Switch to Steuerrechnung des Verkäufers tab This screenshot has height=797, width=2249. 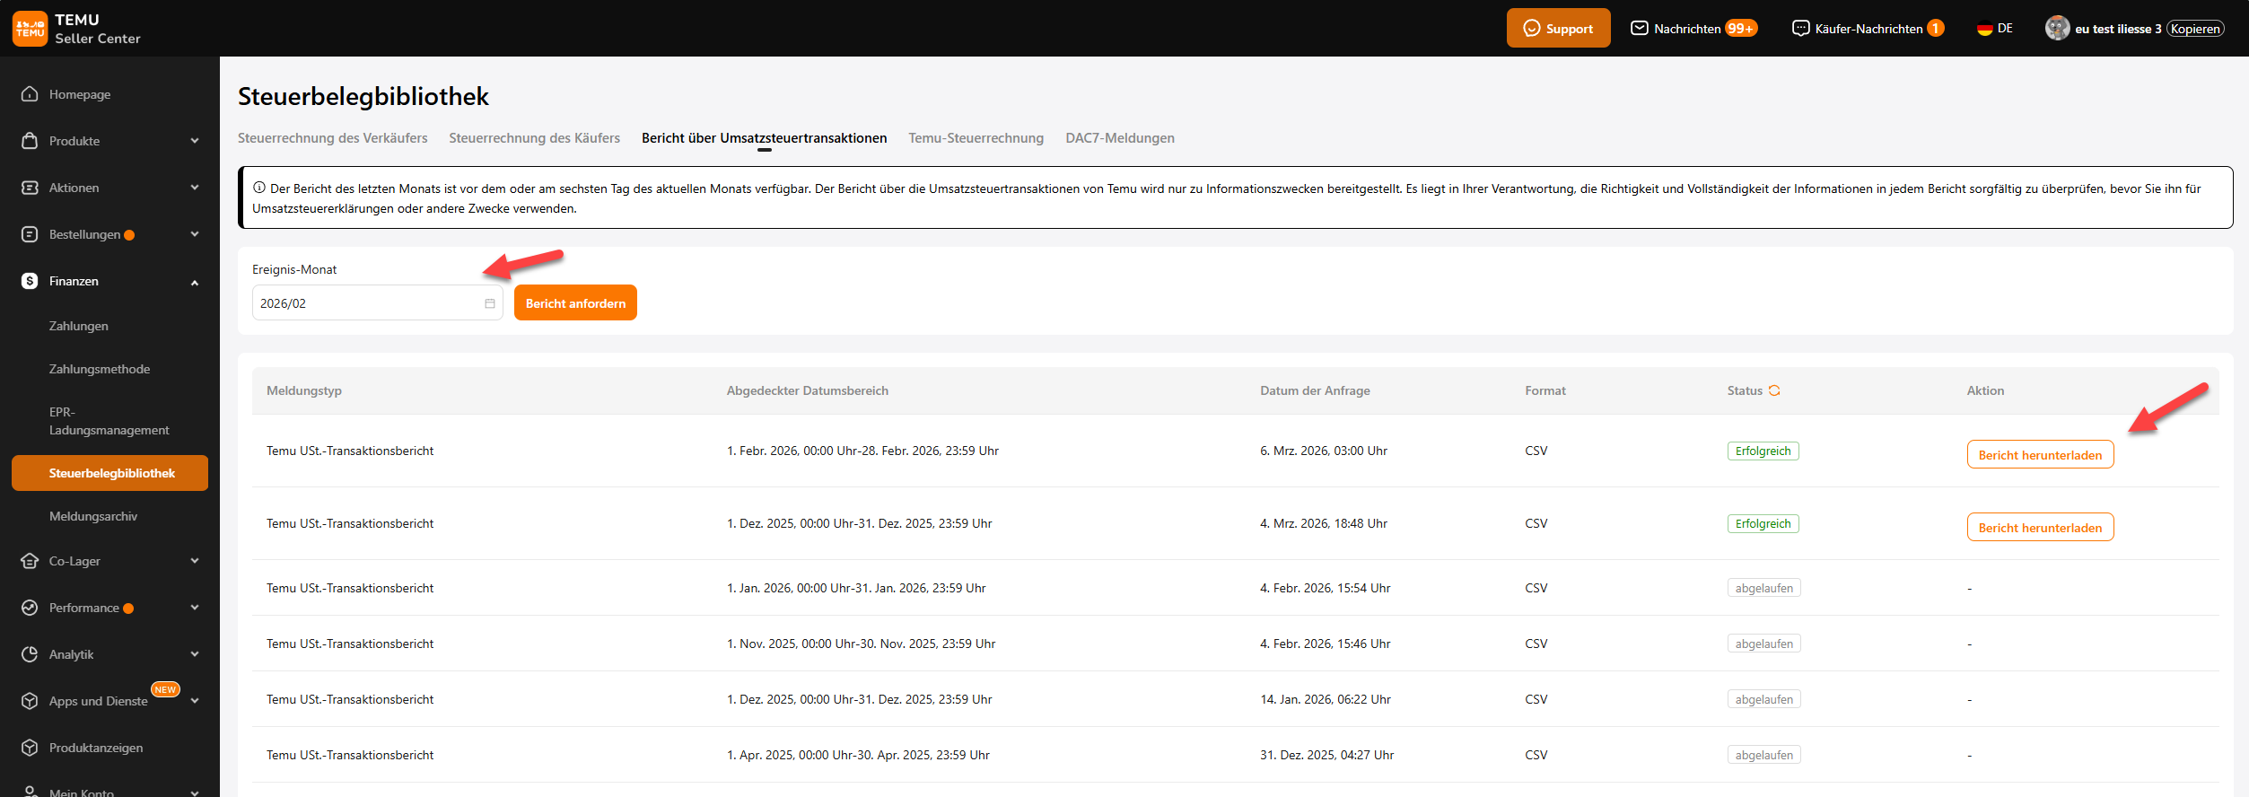coord(332,138)
